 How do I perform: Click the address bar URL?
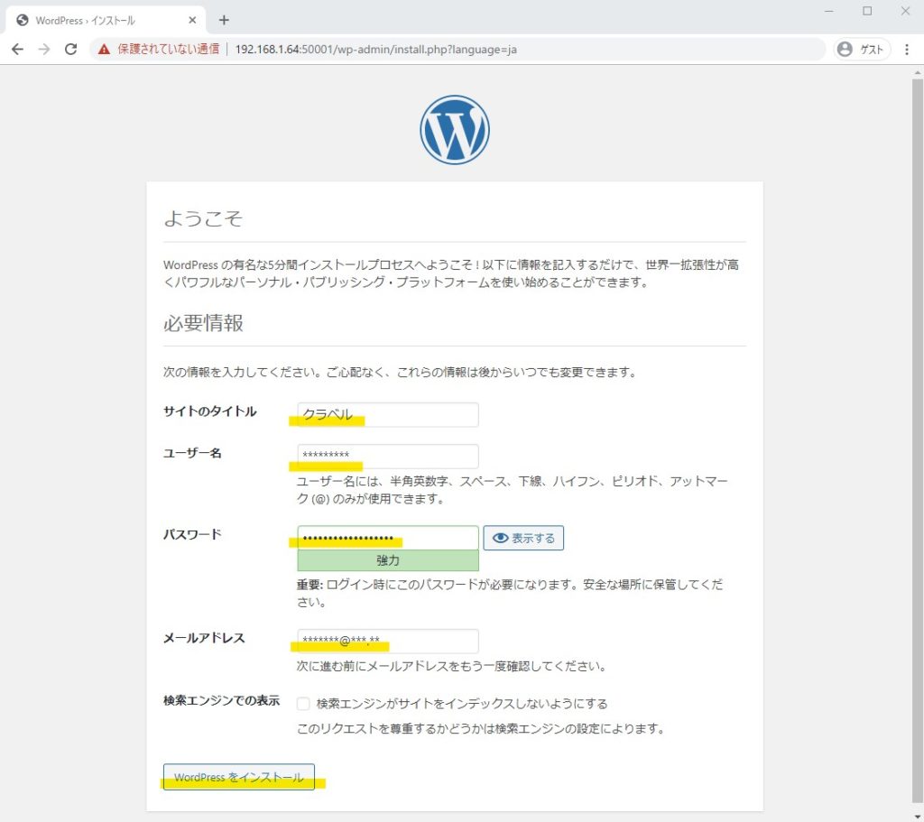pyautogui.click(x=375, y=50)
